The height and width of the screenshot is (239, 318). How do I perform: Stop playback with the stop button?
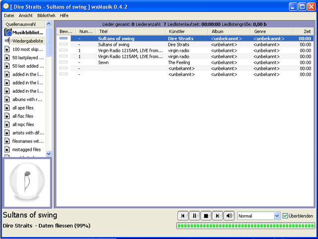tap(206, 216)
